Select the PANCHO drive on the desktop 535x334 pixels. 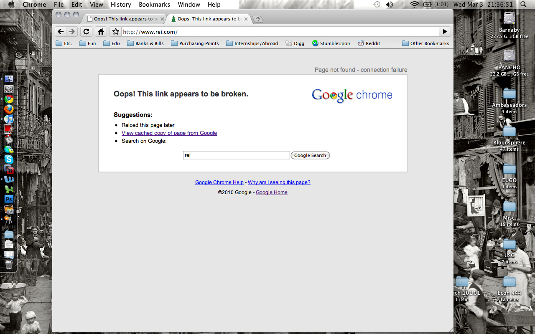tap(509, 63)
